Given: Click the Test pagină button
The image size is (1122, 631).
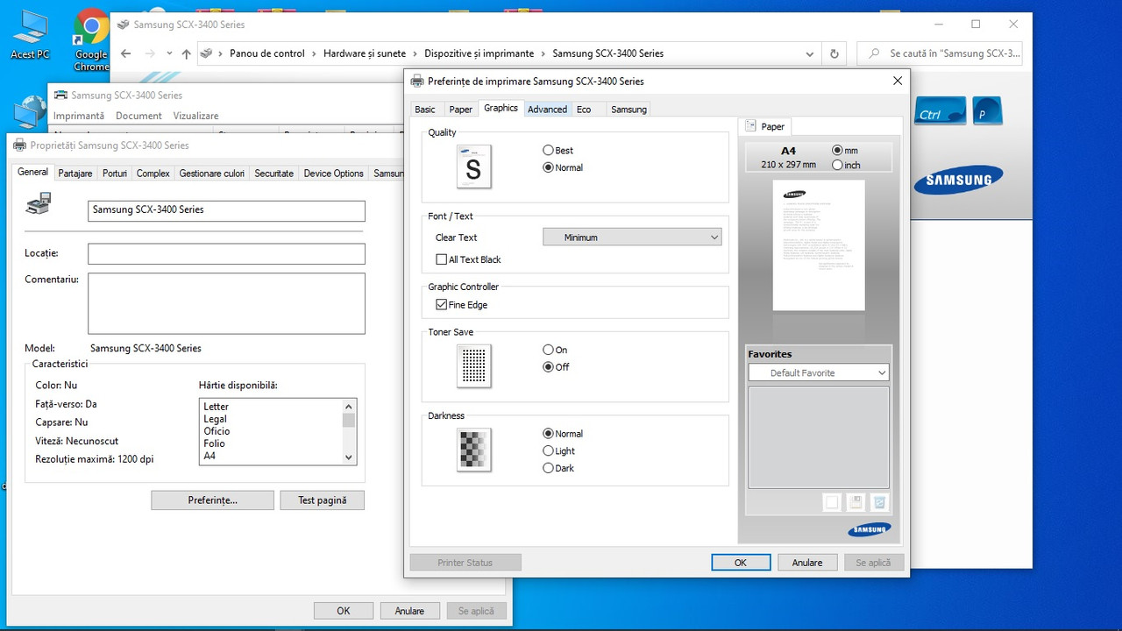Looking at the screenshot, I should tap(323, 500).
